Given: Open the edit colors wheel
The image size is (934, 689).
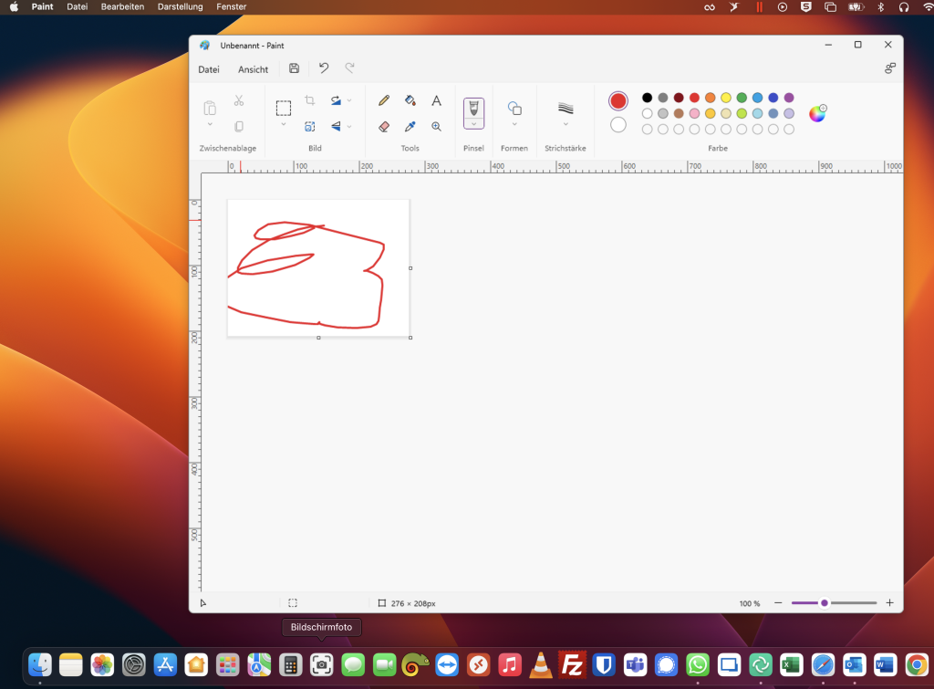Looking at the screenshot, I should click(817, 113).
